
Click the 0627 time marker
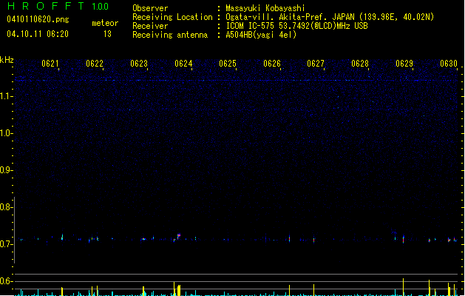pos(316,64)
